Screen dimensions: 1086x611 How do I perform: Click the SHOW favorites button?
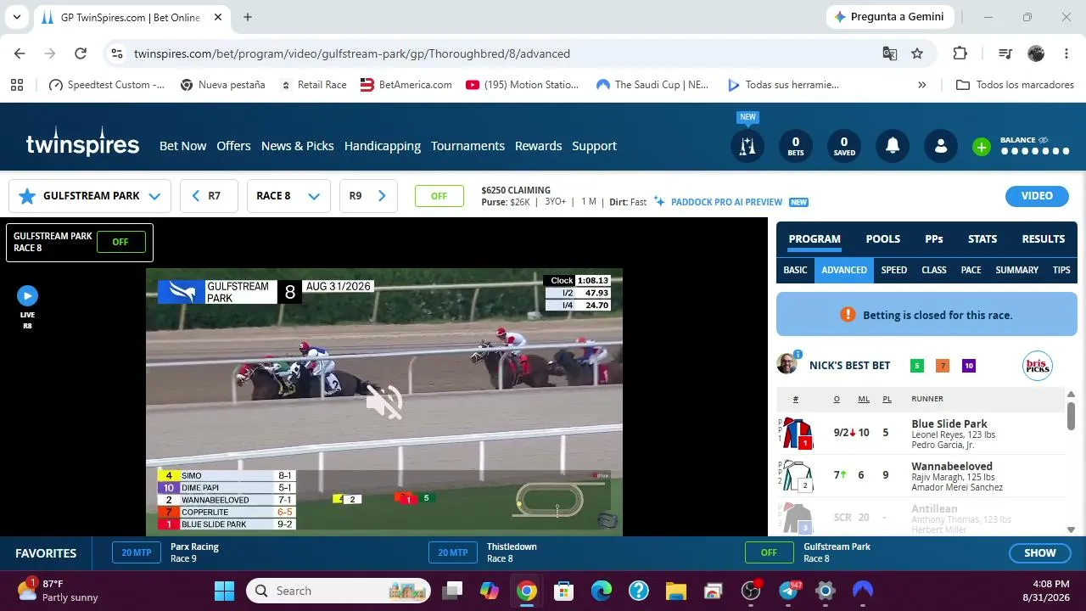click(1039, 553)
